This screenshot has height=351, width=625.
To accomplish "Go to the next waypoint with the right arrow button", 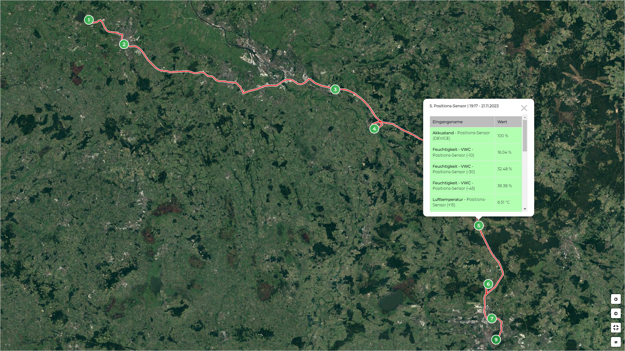I will click(x=616, y=313).
